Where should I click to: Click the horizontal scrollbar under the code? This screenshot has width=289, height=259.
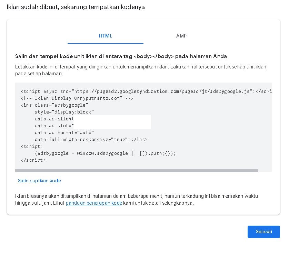(136, 170)
